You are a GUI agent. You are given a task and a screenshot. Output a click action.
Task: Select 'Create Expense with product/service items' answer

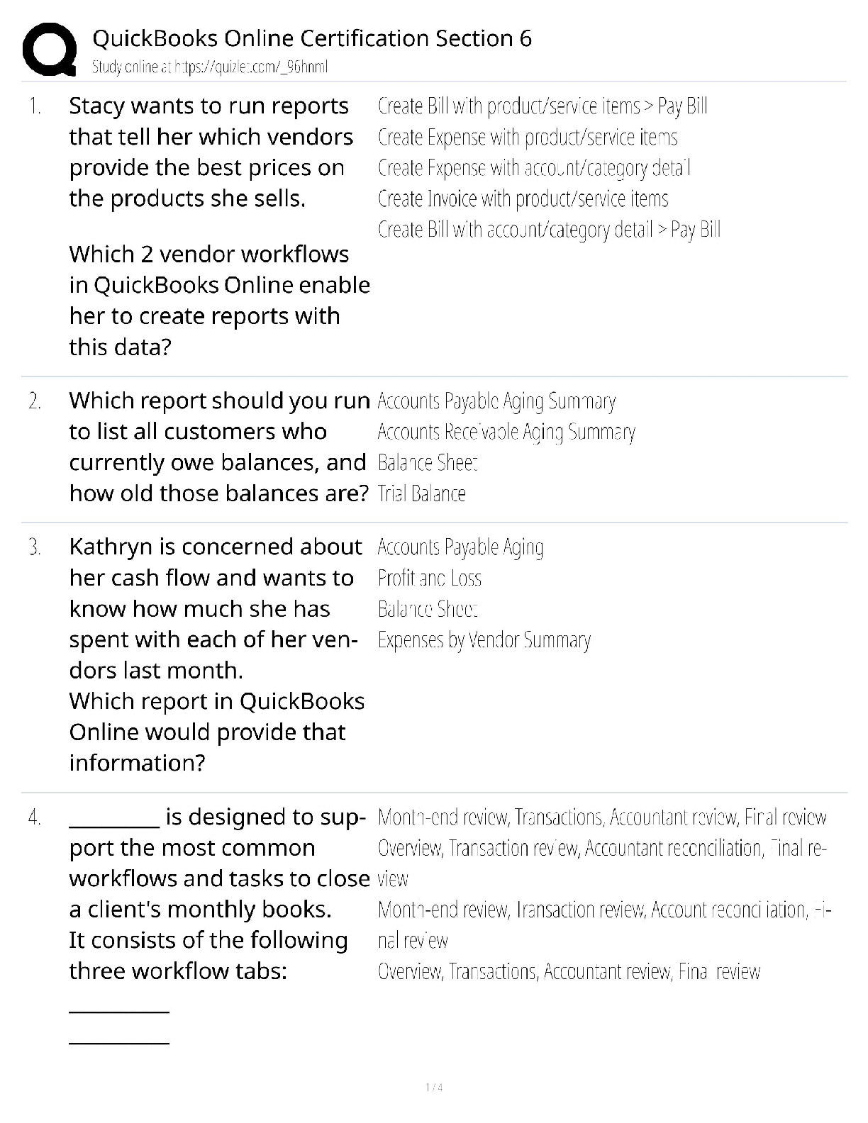point(528,137)
